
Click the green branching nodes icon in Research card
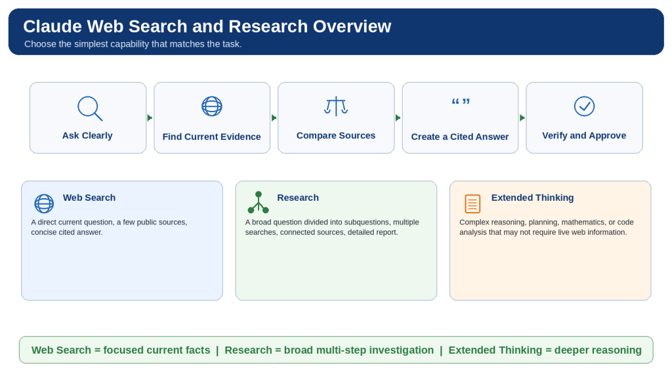[x=259, y=202]
